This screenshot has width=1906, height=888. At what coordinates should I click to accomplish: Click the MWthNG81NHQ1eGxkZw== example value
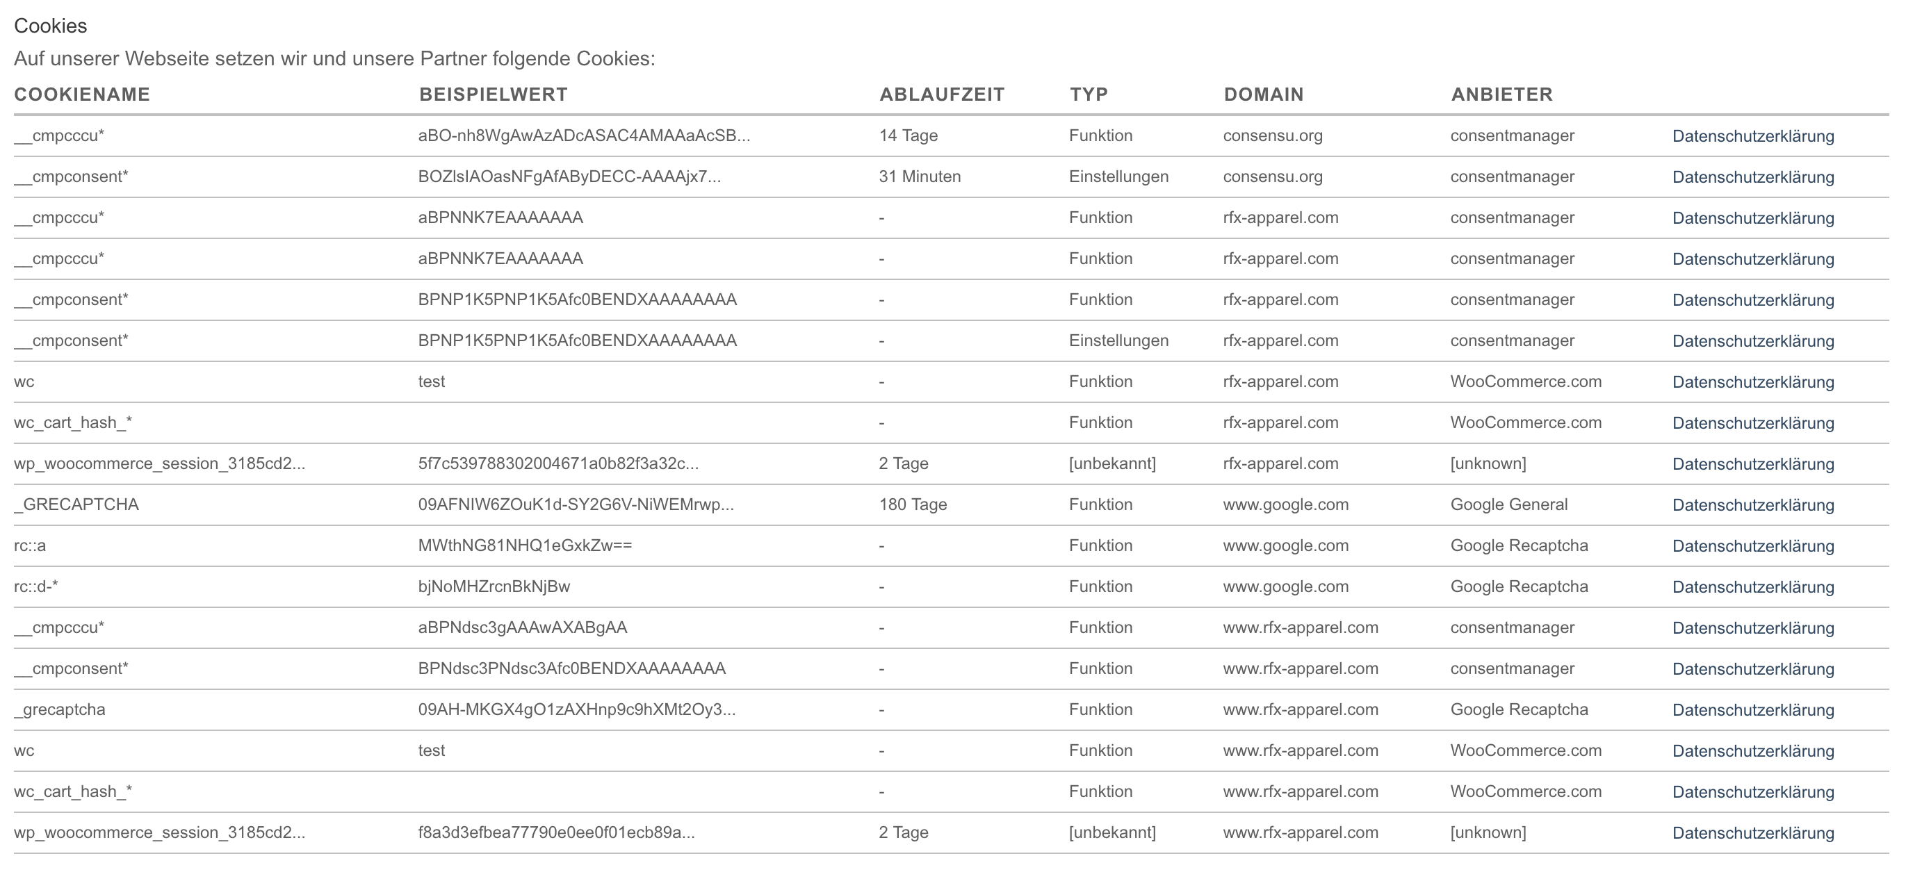[526, 545]
